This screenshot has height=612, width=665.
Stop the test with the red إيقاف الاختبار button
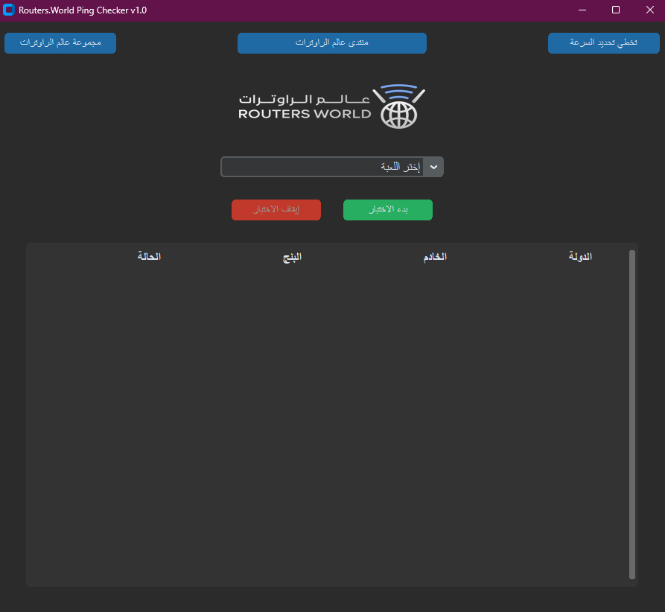click(276, 209)
